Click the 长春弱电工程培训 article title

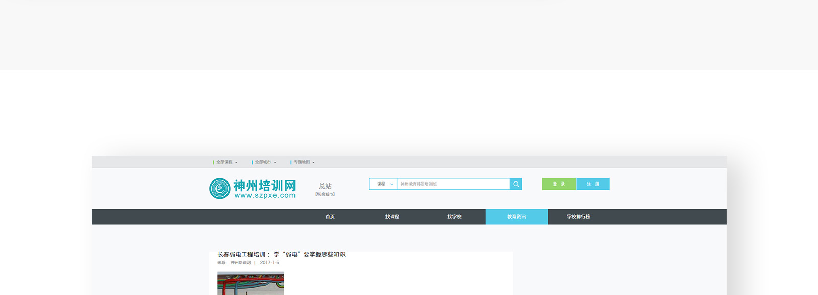pyautogui.click(x=281, y=254)
